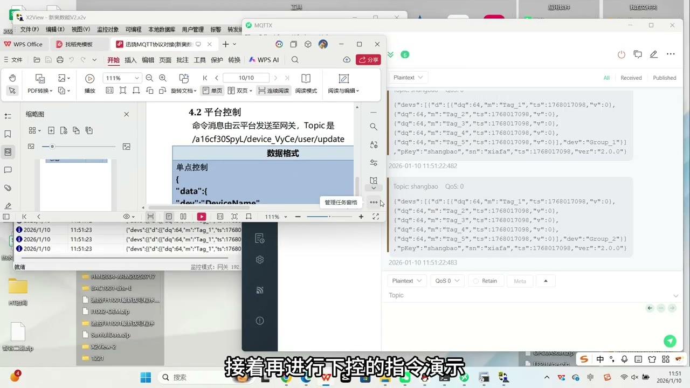Open a new tab with plus button
This screenshot has width=690, height=388.
(x=226, y=44)
